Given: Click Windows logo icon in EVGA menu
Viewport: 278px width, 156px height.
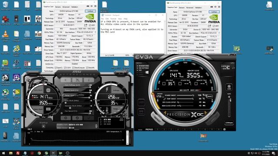Looking at the screenshot, I should tap(147, 72).
